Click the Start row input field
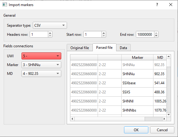178x137 pixels. 92,34
